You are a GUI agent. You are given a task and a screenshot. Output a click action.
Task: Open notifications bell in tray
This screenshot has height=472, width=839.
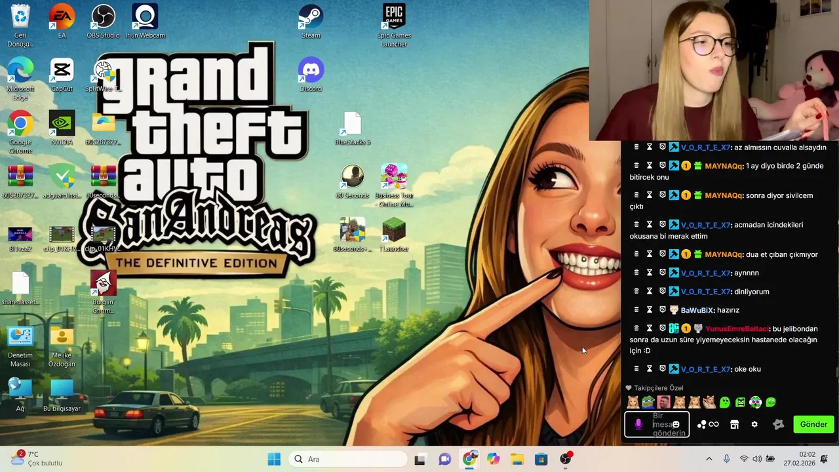(x=824, y=459)
